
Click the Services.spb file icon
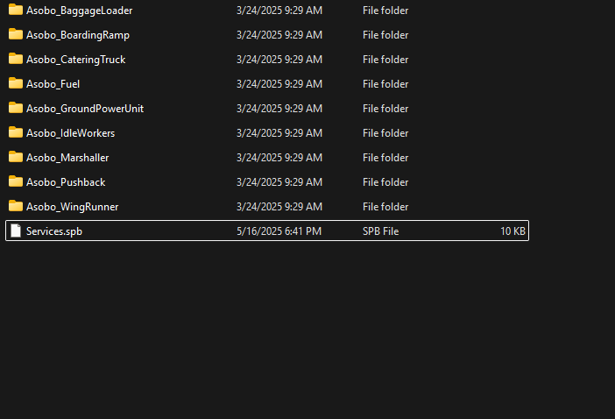coord(16,231)
